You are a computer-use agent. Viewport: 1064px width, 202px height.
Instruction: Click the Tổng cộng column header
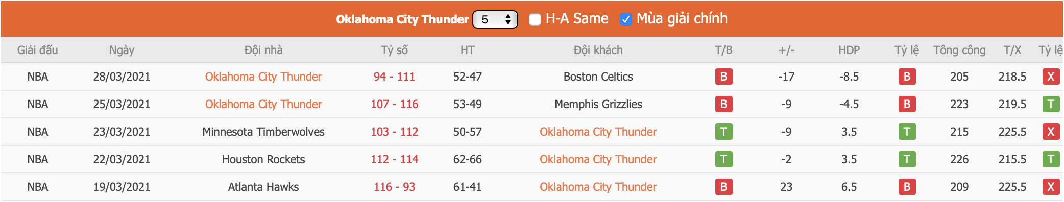[959, 50]
